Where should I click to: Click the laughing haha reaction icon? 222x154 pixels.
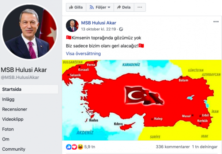(x=80, y=147)
